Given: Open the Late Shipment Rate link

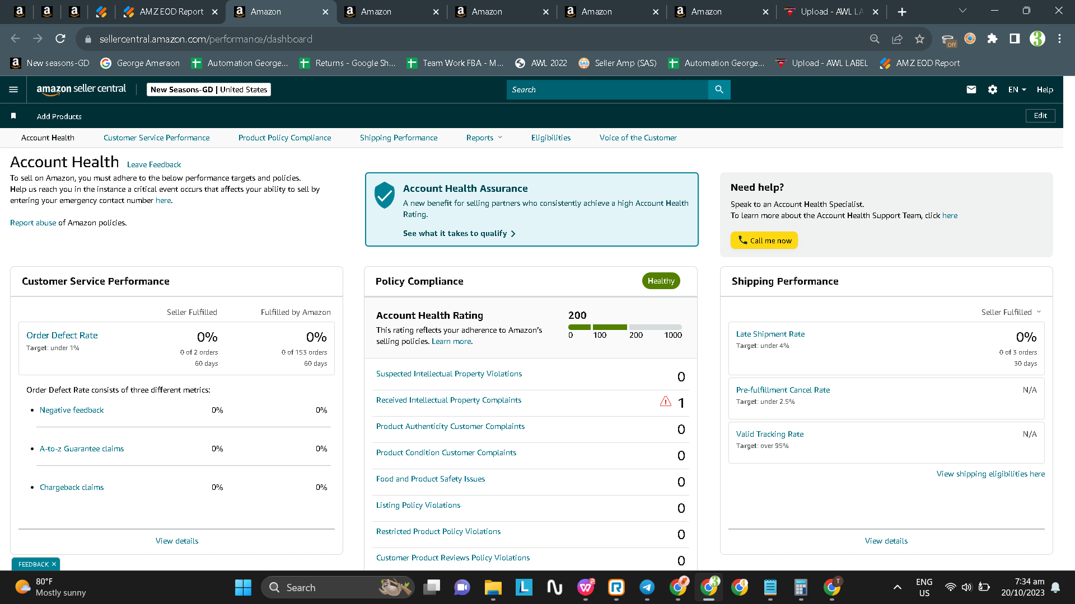Looking at the screenshot, I should [770, 334].
